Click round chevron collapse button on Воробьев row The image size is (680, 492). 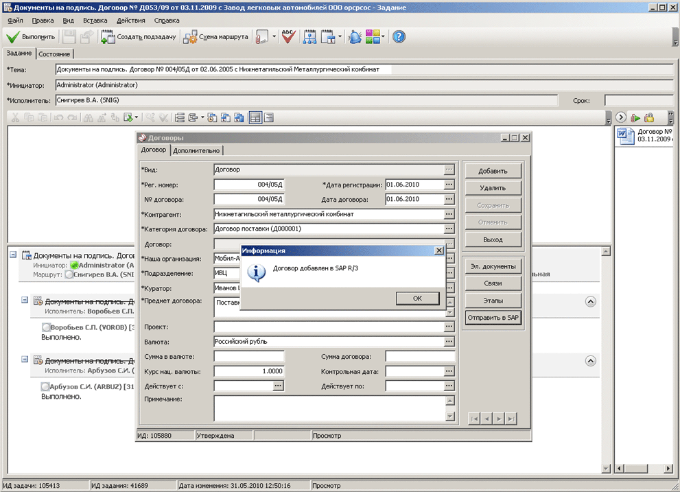pos(590,301)
